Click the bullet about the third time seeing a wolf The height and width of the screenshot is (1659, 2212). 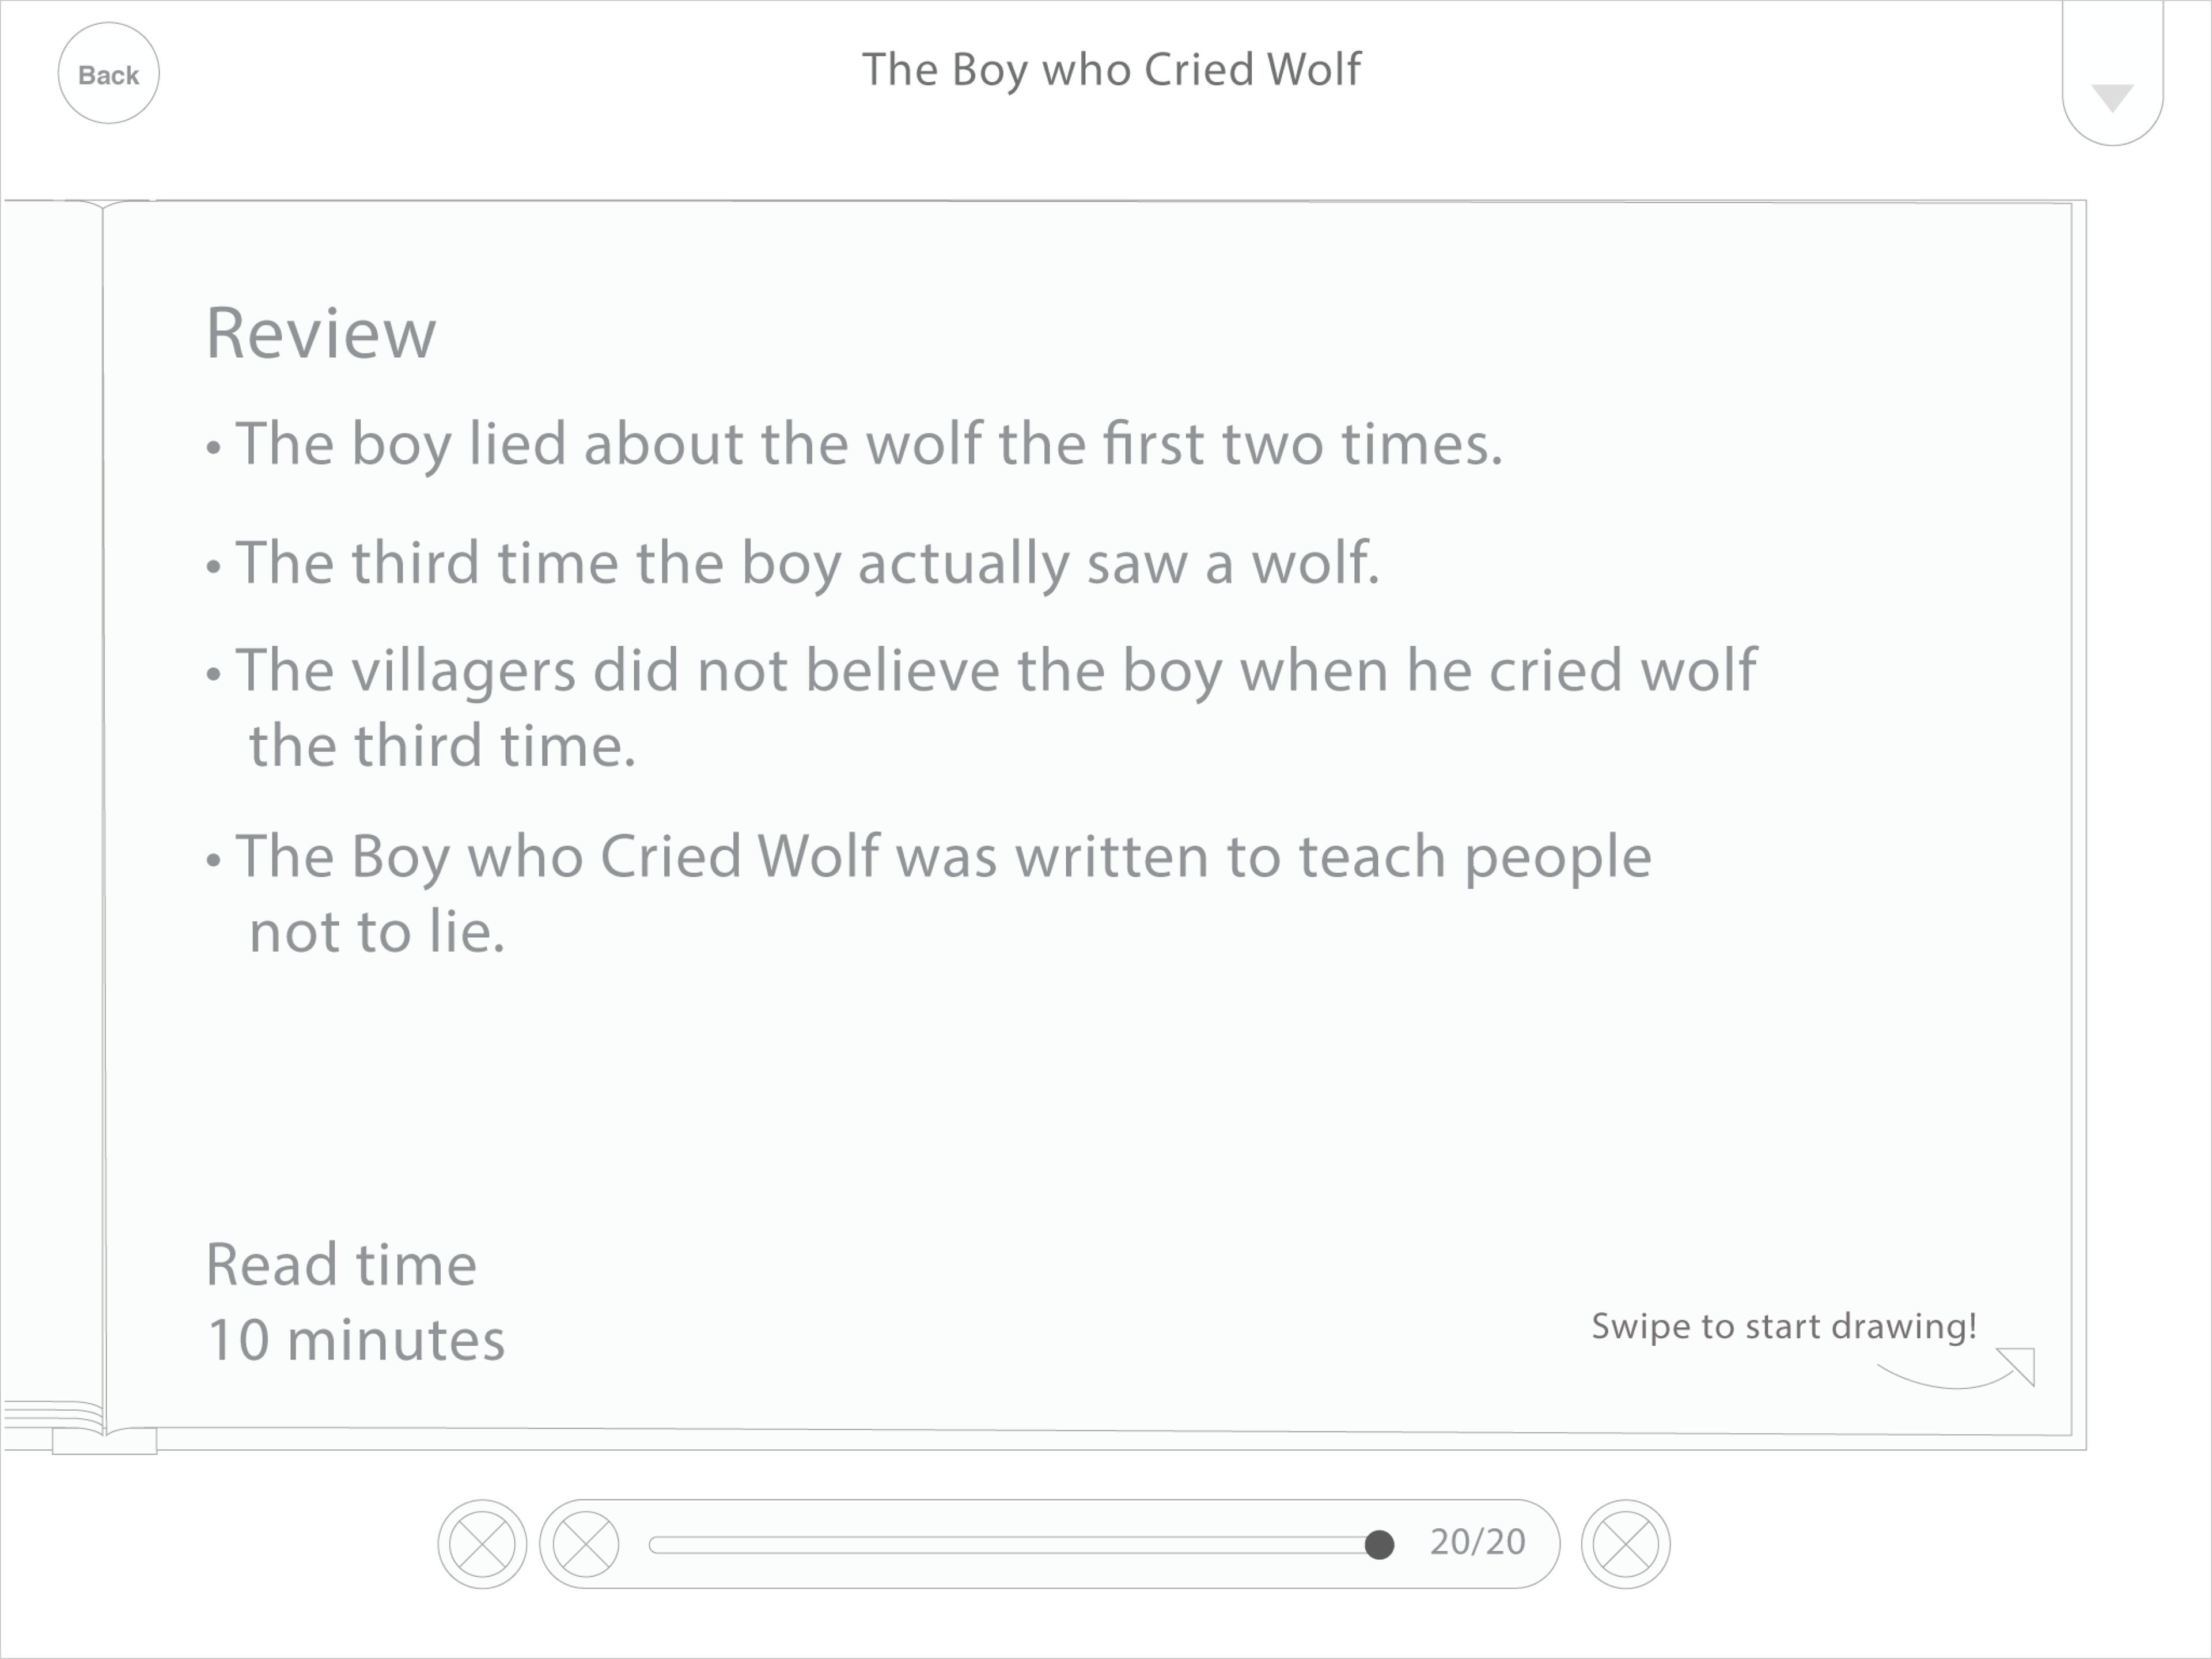[x=793, y=564]
